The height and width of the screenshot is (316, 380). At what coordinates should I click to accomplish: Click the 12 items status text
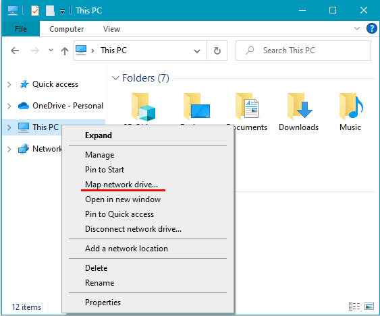click(26, 307)
